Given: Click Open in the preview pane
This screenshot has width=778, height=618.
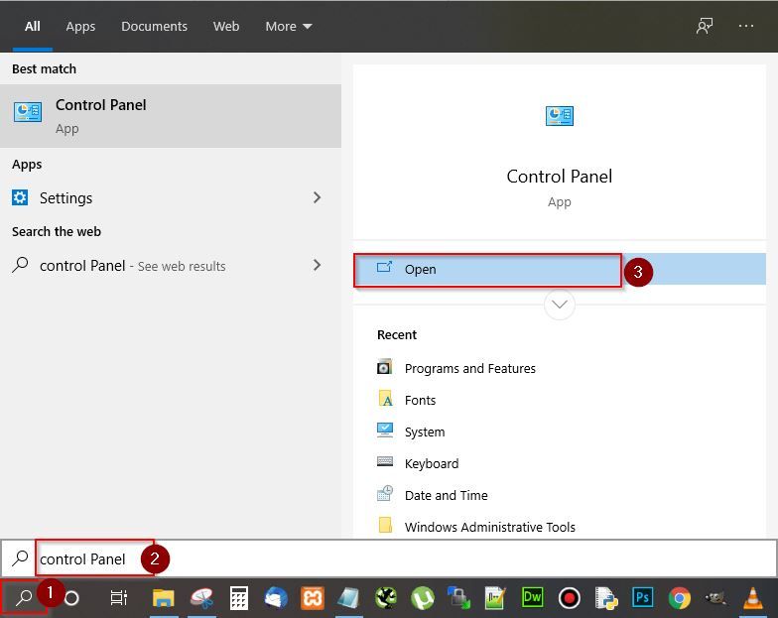Looking at the screenshot, I should (560, 270).
